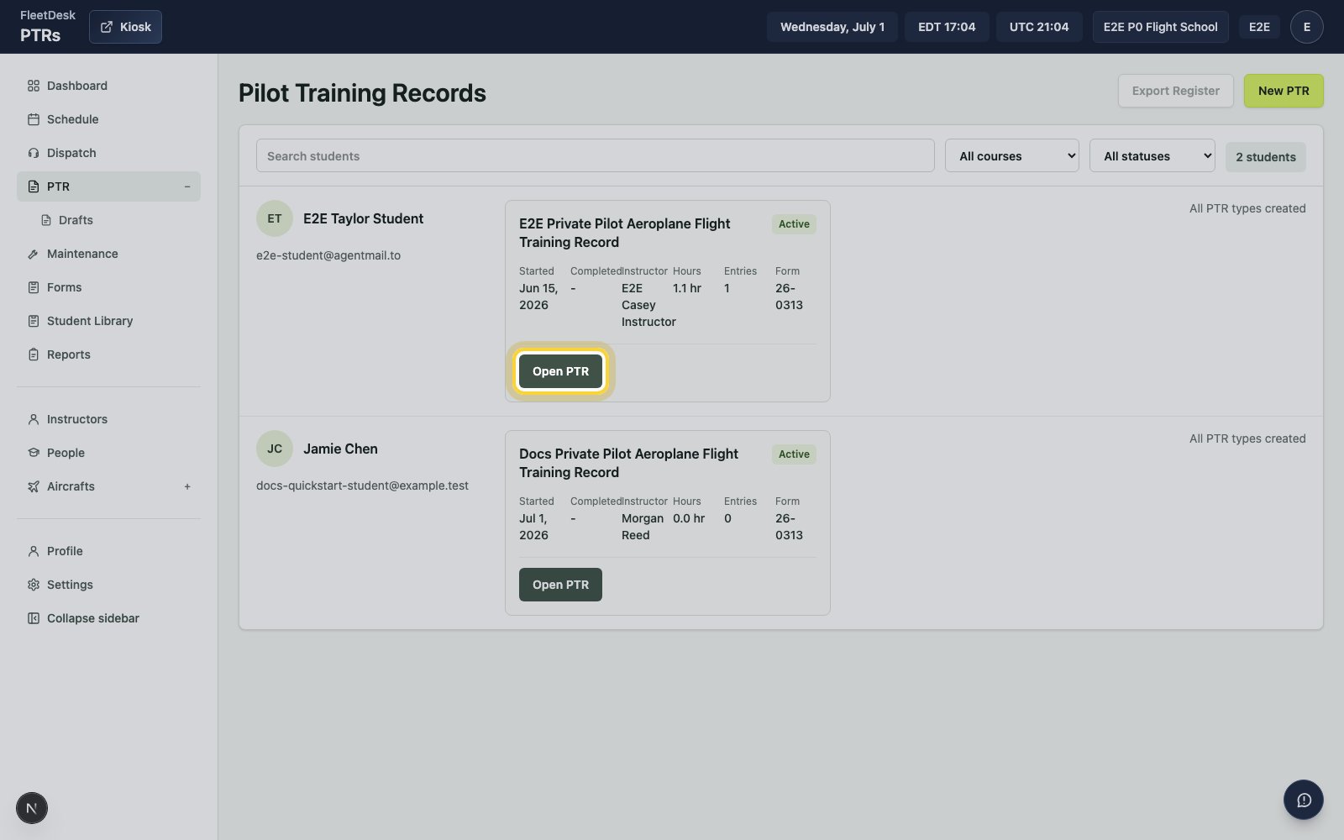Focus the Search students field
The image size is (1344, 840).
(595, 155)
